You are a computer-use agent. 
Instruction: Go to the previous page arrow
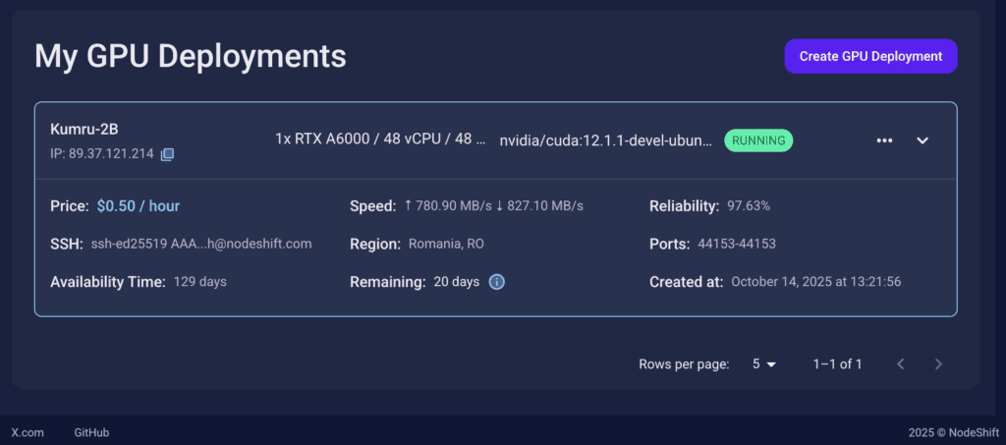(901, 364)
